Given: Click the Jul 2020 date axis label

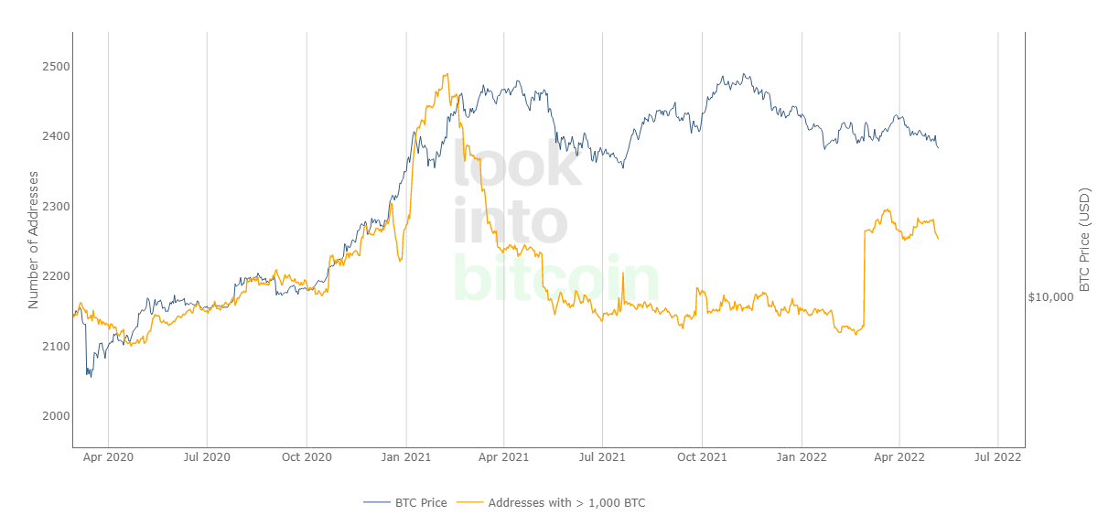Looking at the screenshot, I should pos(207,456).
